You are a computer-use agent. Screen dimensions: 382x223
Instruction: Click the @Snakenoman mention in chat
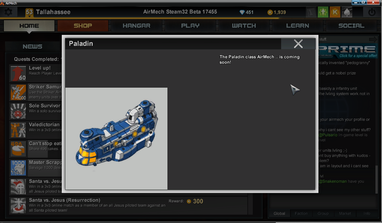(x=332, y=181)
